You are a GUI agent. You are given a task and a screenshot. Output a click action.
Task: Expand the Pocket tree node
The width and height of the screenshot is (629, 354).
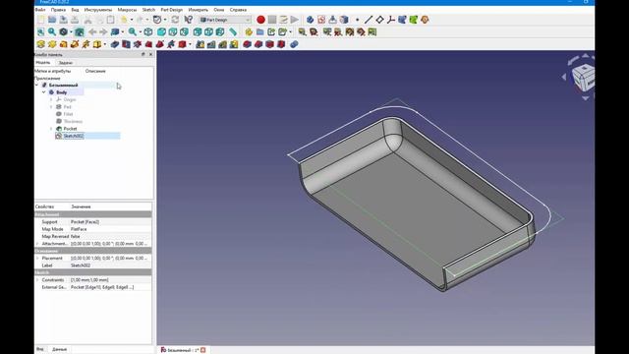(51, 129)
